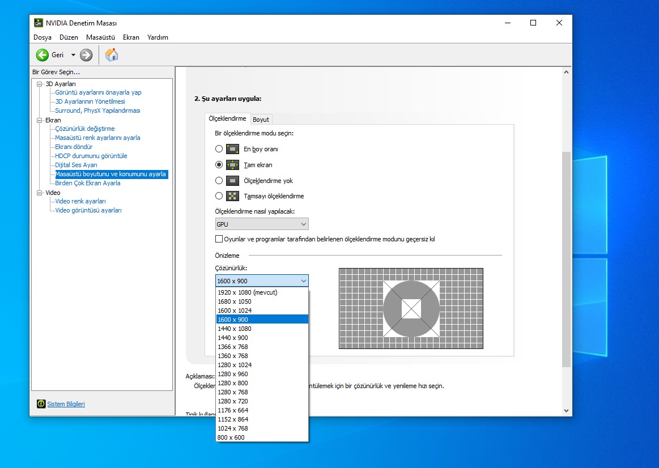
Task: Select the En boy oranı radio button
Action: click(x=219, y=148)
